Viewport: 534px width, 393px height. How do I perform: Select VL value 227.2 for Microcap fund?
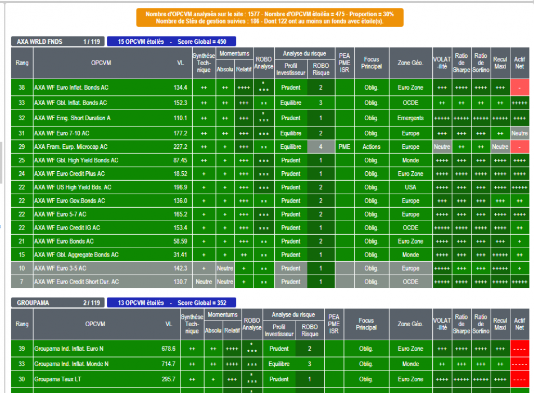click(x=180, y=147)
